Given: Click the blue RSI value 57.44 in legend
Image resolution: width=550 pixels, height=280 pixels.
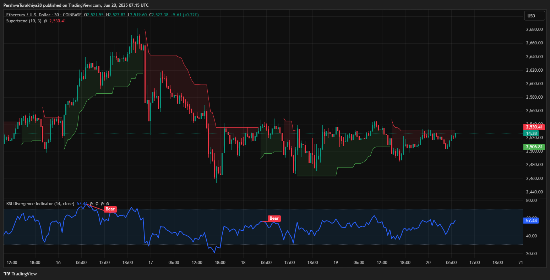Looking at the screenshot, I should click(x=82, y=204).
